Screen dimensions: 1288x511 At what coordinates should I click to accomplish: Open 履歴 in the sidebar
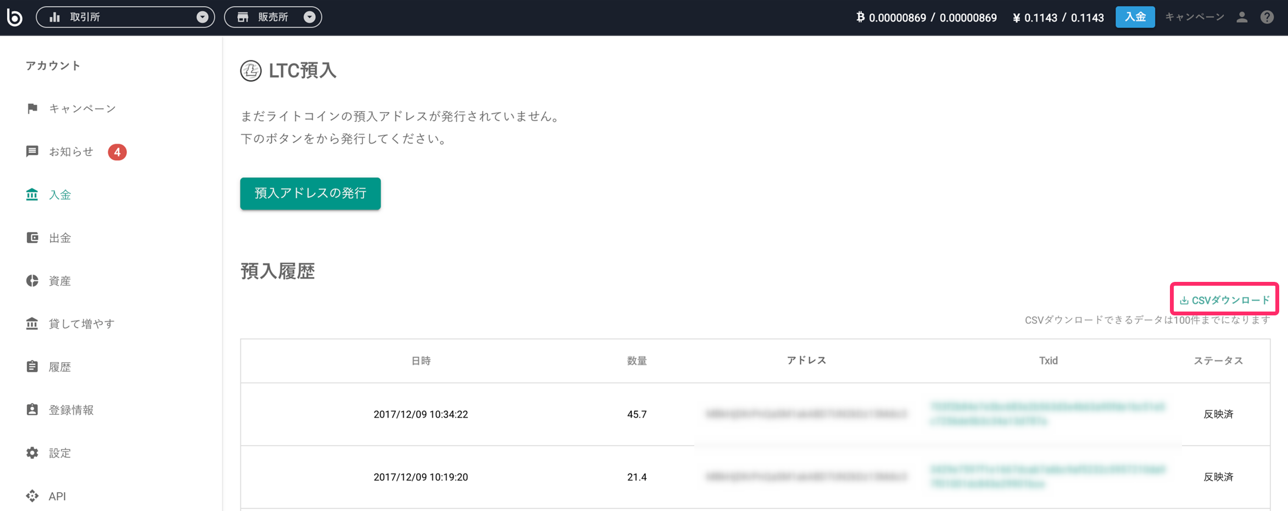(60, 367)
